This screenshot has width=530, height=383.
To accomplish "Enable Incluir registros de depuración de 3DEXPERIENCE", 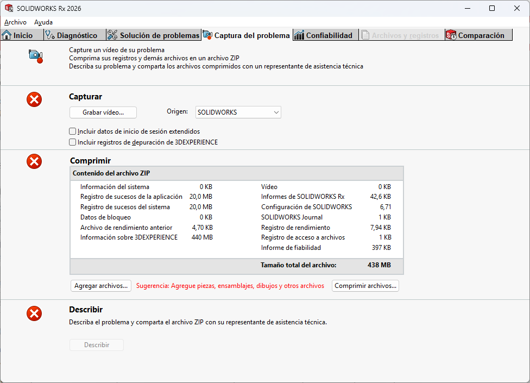I will tap(72, 142).
